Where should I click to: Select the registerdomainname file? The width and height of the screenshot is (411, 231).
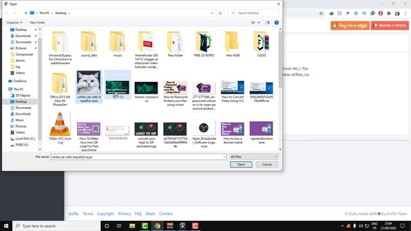tap(261, 133)
